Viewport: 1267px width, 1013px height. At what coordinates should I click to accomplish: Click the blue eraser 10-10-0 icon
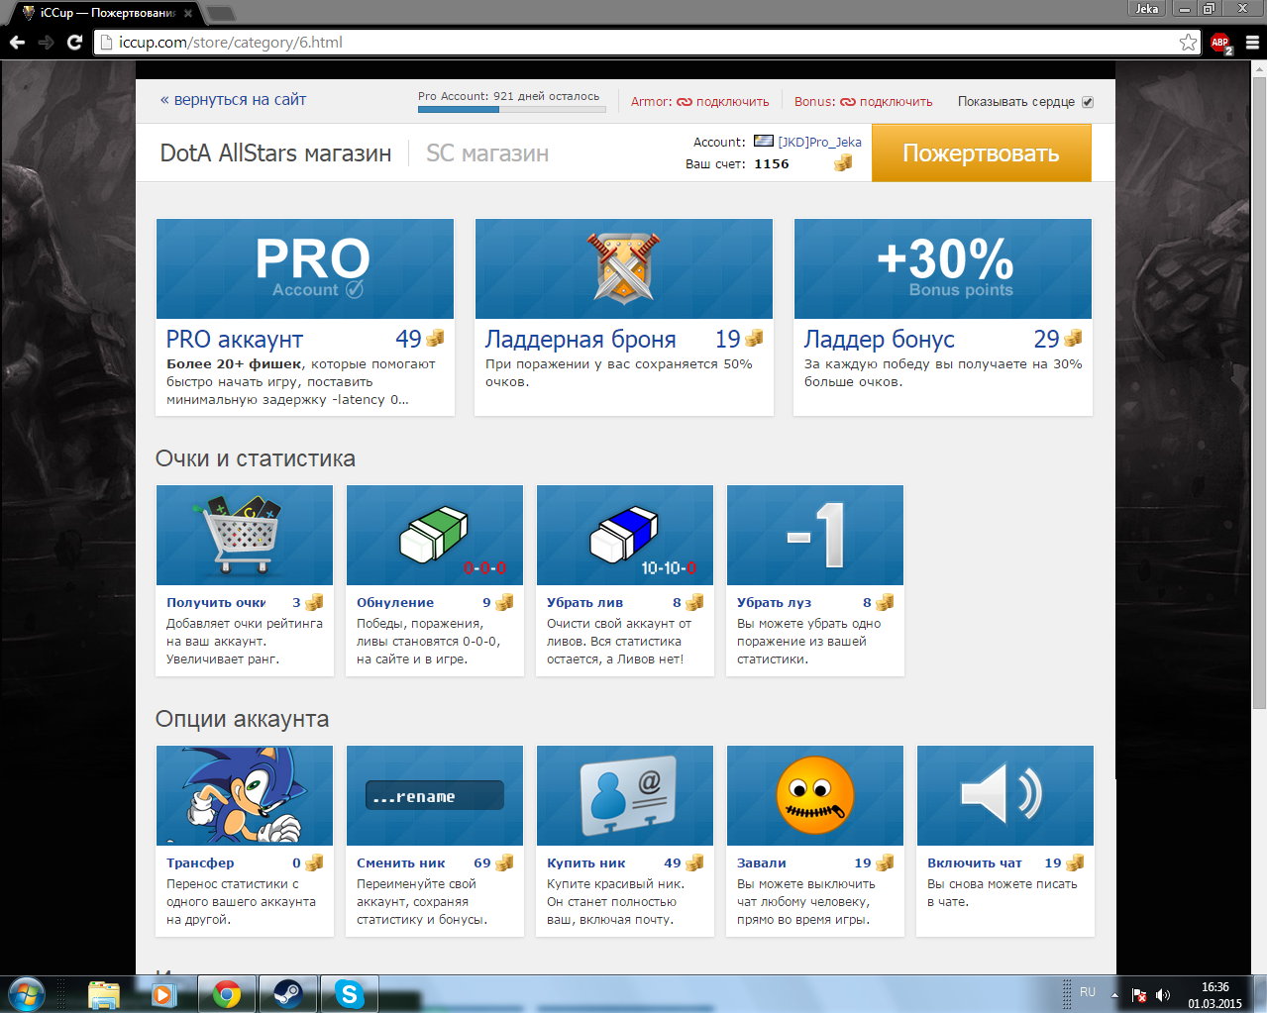click(625, 535)
